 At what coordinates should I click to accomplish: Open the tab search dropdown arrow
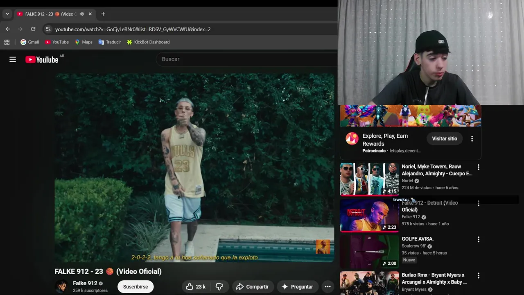tap(7, 14)
